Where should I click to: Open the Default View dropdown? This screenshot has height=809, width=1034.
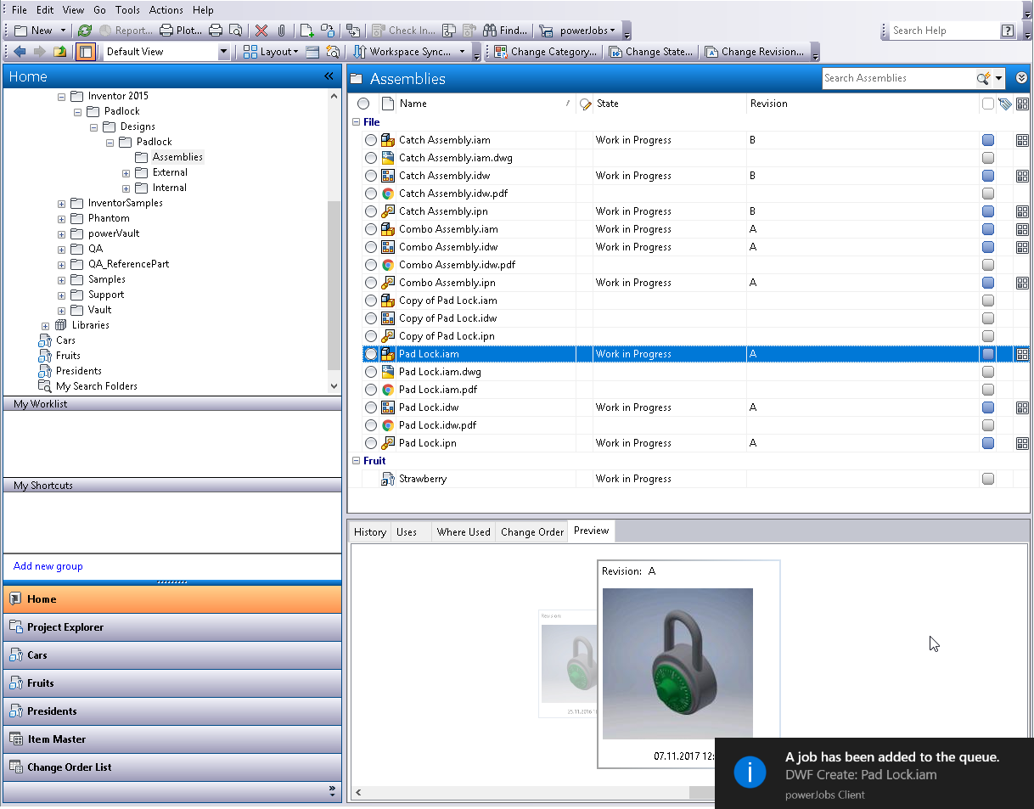point(224,52)
